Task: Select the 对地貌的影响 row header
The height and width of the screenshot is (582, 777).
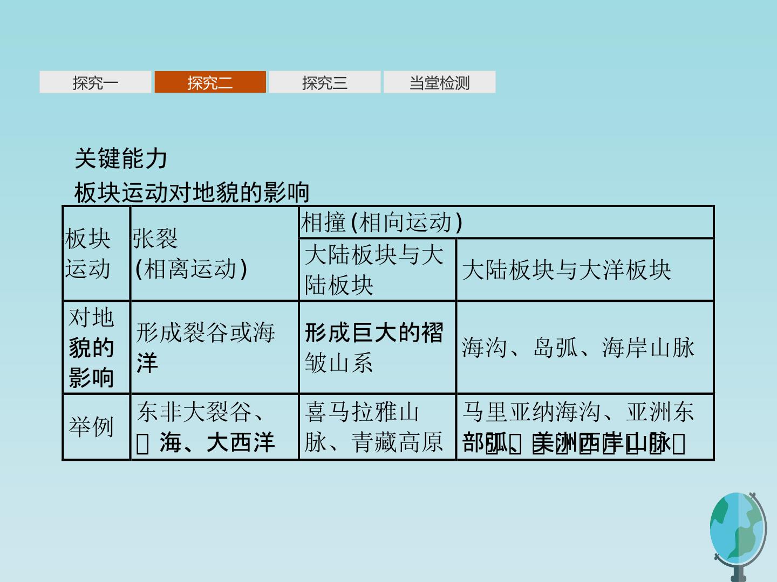Action: coord(97,347)
